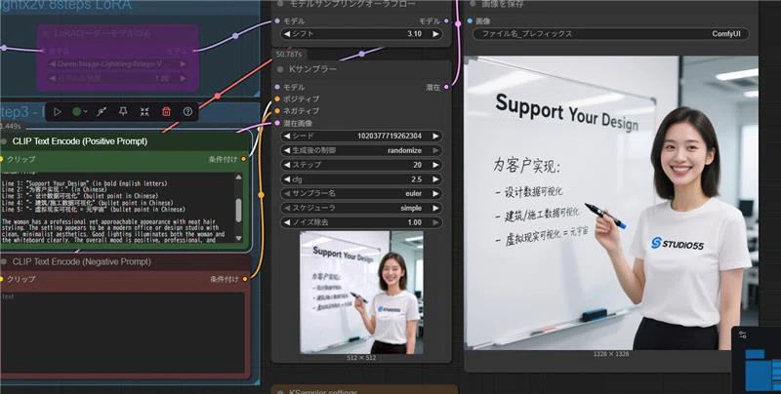Screen dimensions: 781x394
Task: Increase シフト value with right arrow
Action: pos(435,34)
